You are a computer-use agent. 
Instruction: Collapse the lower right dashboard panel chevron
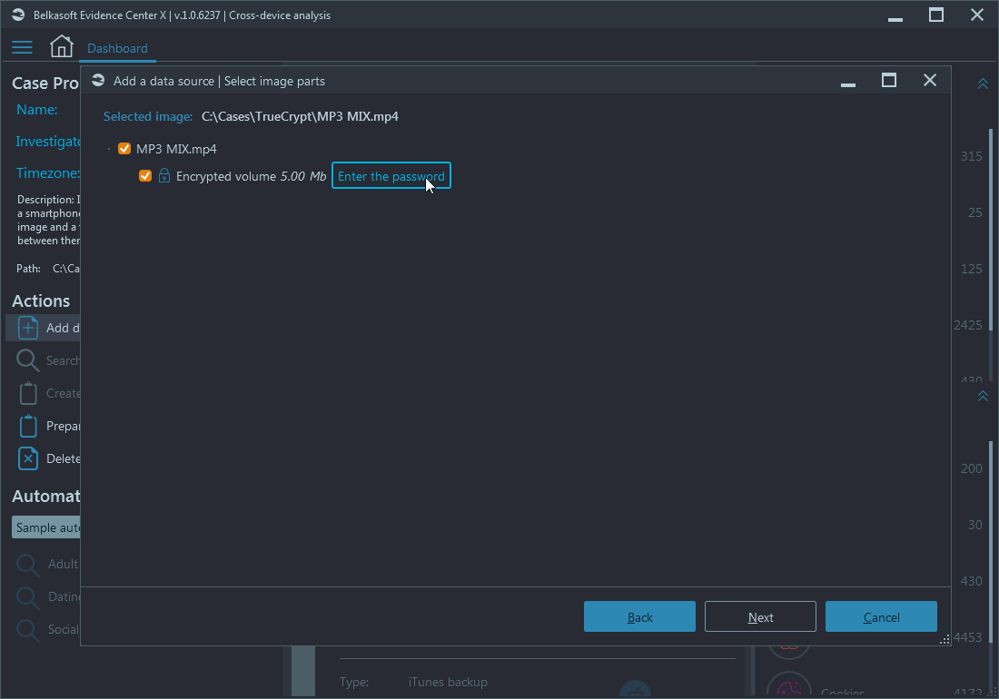(983, 396)
